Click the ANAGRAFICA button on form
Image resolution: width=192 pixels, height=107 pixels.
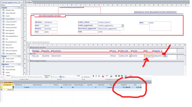point(139,12)
